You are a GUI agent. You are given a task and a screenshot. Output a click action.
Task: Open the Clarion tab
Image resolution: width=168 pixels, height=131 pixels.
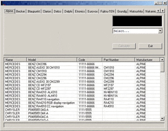(x=47, y=11)
